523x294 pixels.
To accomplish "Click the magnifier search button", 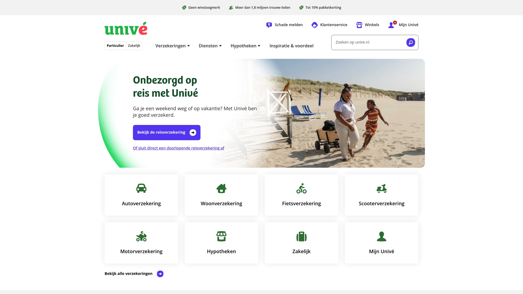I will point(411,42).
